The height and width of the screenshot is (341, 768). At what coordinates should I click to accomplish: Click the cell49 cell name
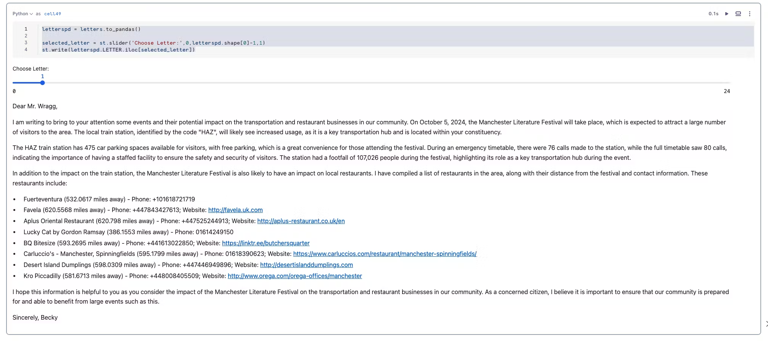pyautogui.click(x=53, y=14)
